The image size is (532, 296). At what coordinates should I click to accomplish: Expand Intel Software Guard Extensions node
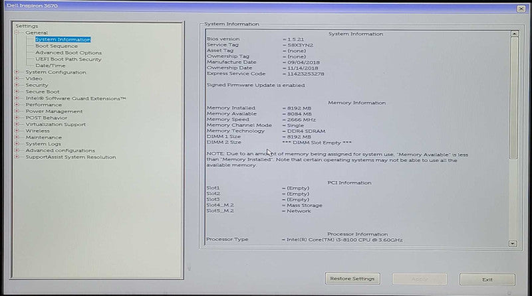click(16, 98)
